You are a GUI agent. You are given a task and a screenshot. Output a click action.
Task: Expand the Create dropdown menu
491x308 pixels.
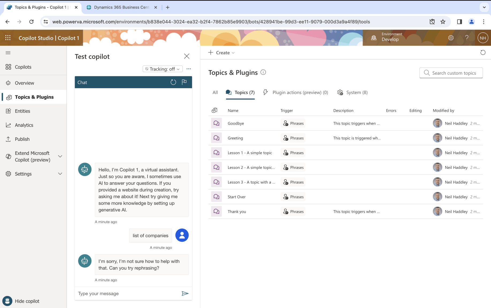click(x=221, y=53)
